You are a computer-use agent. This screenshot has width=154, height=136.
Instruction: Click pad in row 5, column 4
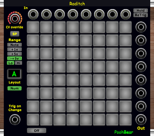click(72, 80)
